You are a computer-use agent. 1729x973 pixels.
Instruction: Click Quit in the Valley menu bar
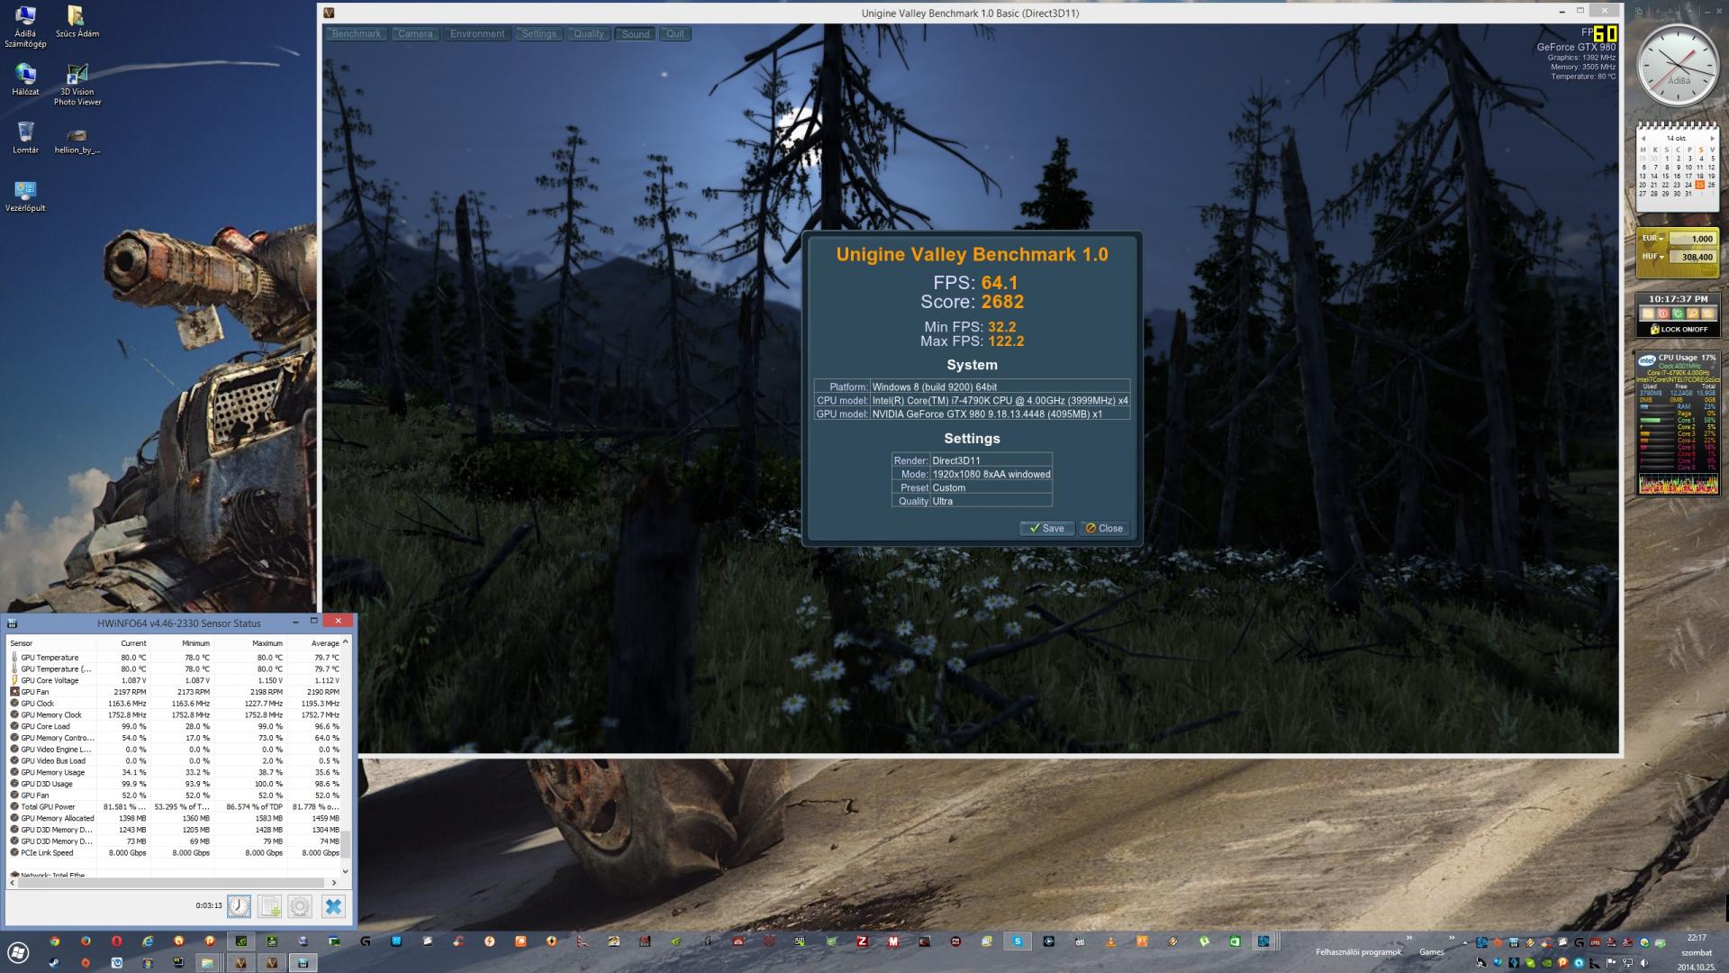[675, 33]
